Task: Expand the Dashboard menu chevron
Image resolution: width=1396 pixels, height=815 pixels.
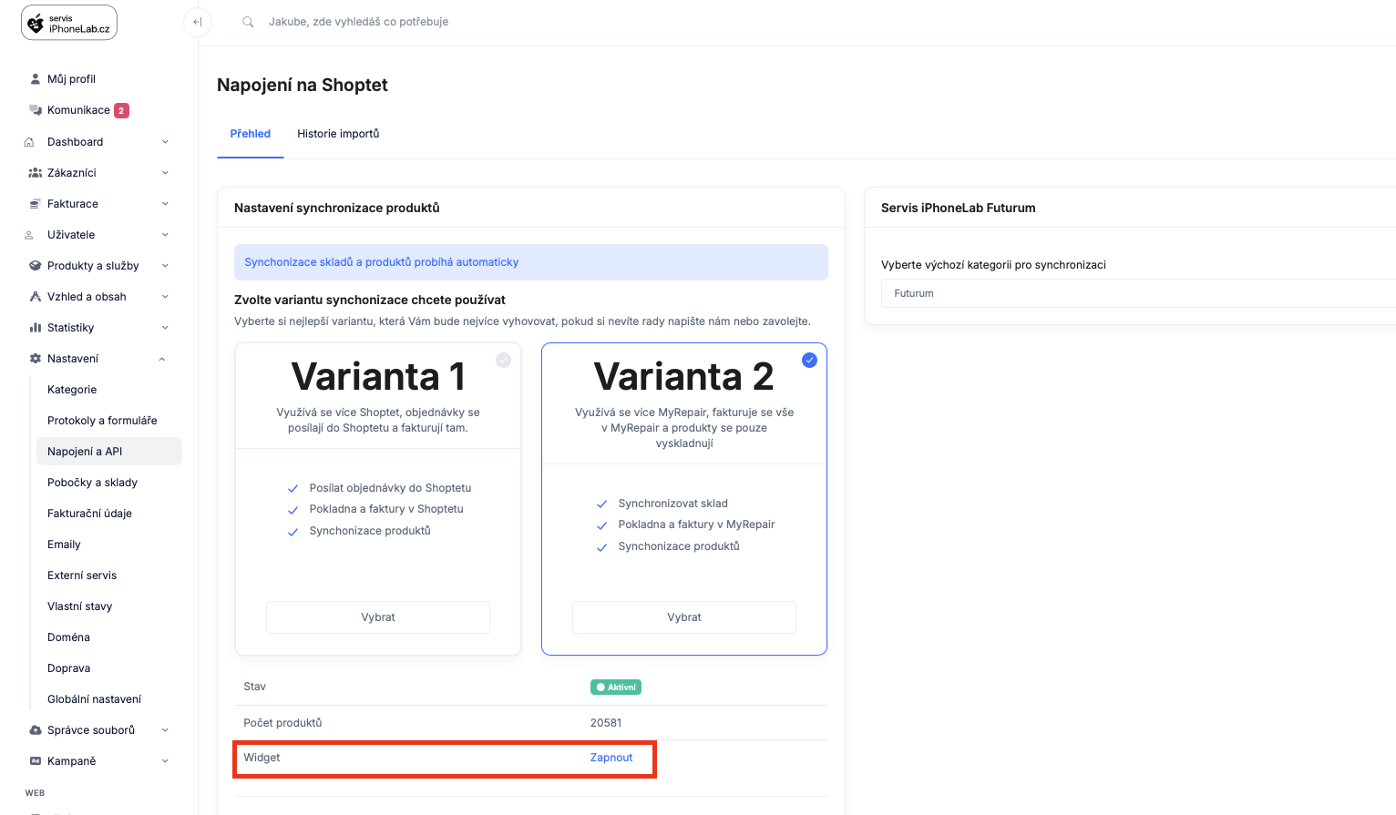Action: point(164,141)
